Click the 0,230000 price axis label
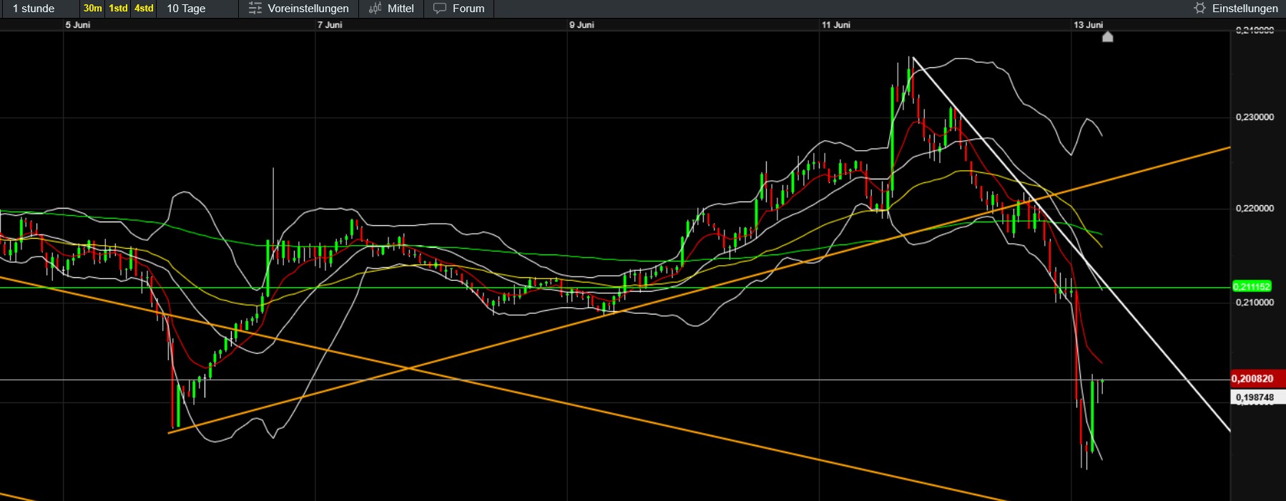This screenshot has height=501, width=1286. click(x=1255, y=117)
